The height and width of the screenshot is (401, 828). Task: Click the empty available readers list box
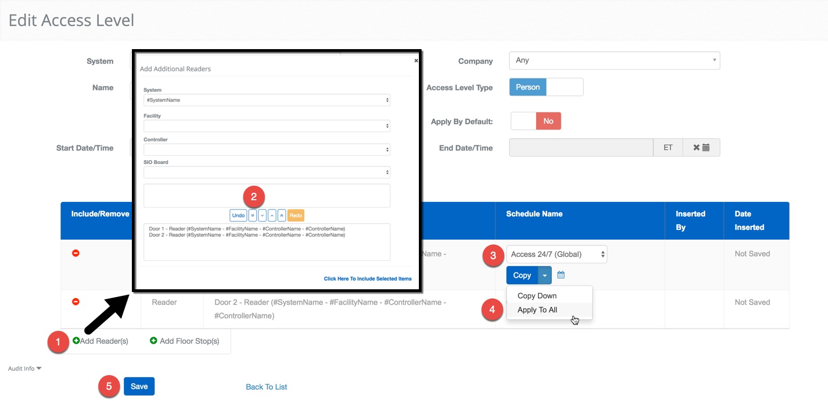(x=267, y=195)
